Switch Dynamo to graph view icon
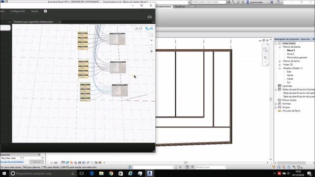Image resolution: width=315 pixels, height=177 pixels. point(149,29)
